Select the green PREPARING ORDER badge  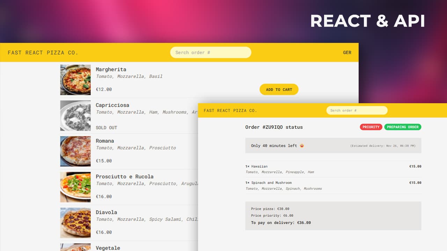click(403, 127)
